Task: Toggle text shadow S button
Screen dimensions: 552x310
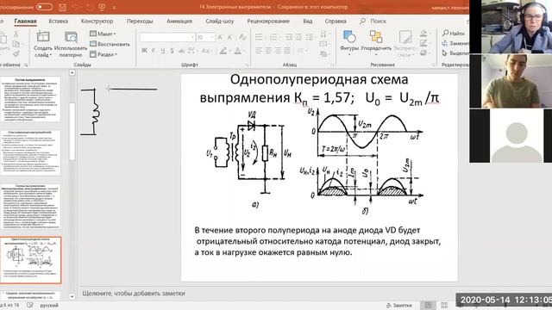Action: tap(172, 51)
